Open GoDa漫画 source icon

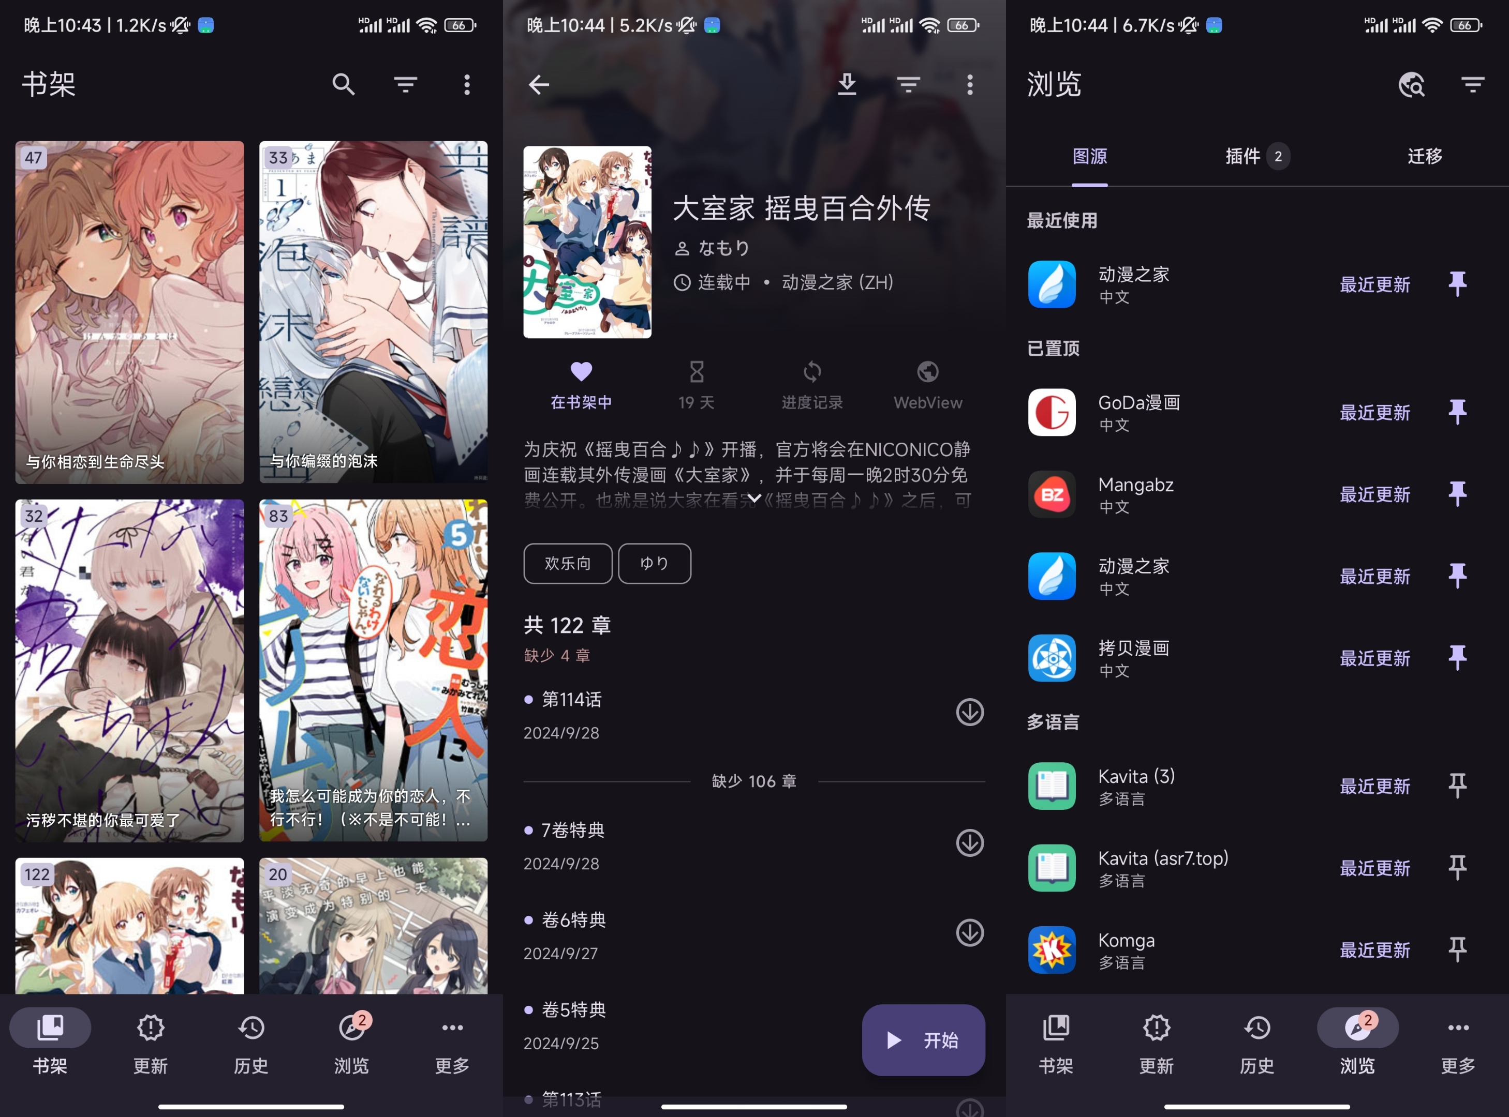(1052, 412)
